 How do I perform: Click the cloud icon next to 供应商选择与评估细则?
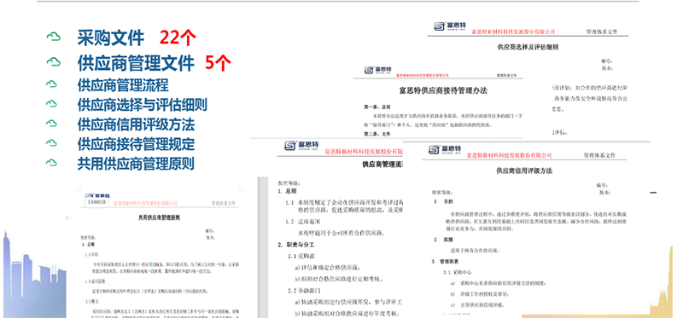coord(51,104)
